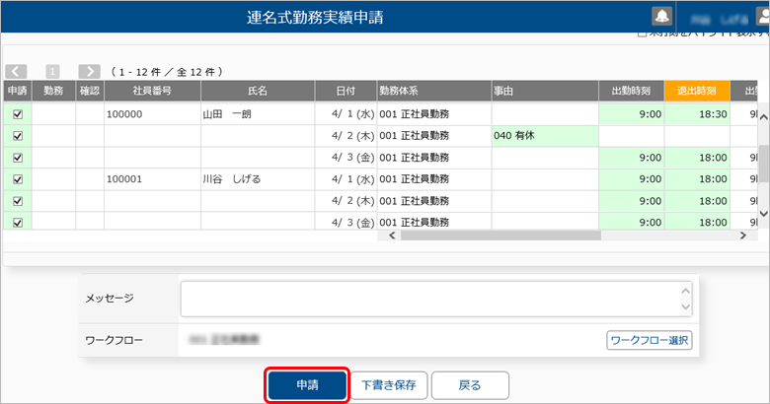Open the user profile icon

coord(764,15)
